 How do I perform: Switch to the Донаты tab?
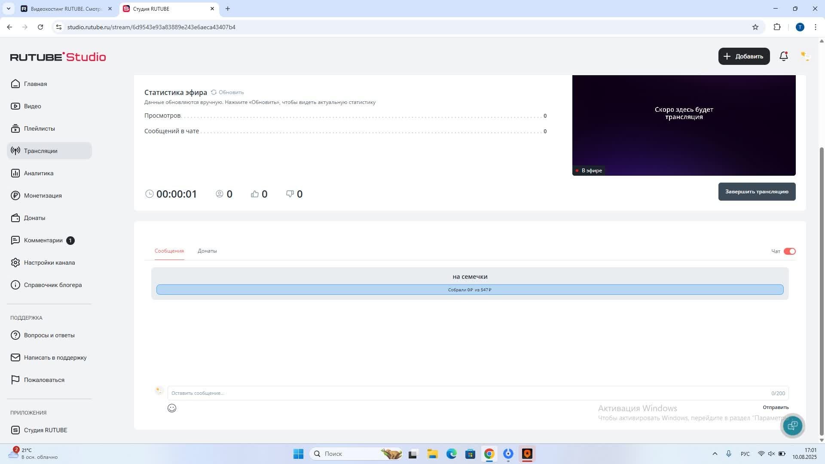pyautogui.click(x=207, y=251)
